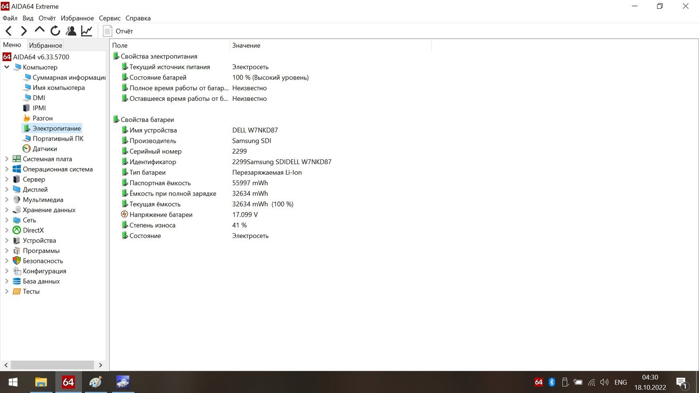The image size is (699, 393).
Task: Open the Справка menu
Action: (x=138, y=18)
